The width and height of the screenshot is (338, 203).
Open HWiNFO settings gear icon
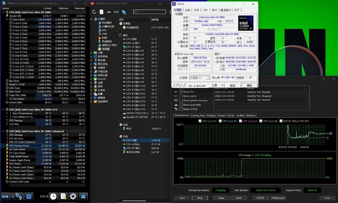pos(73,196)
